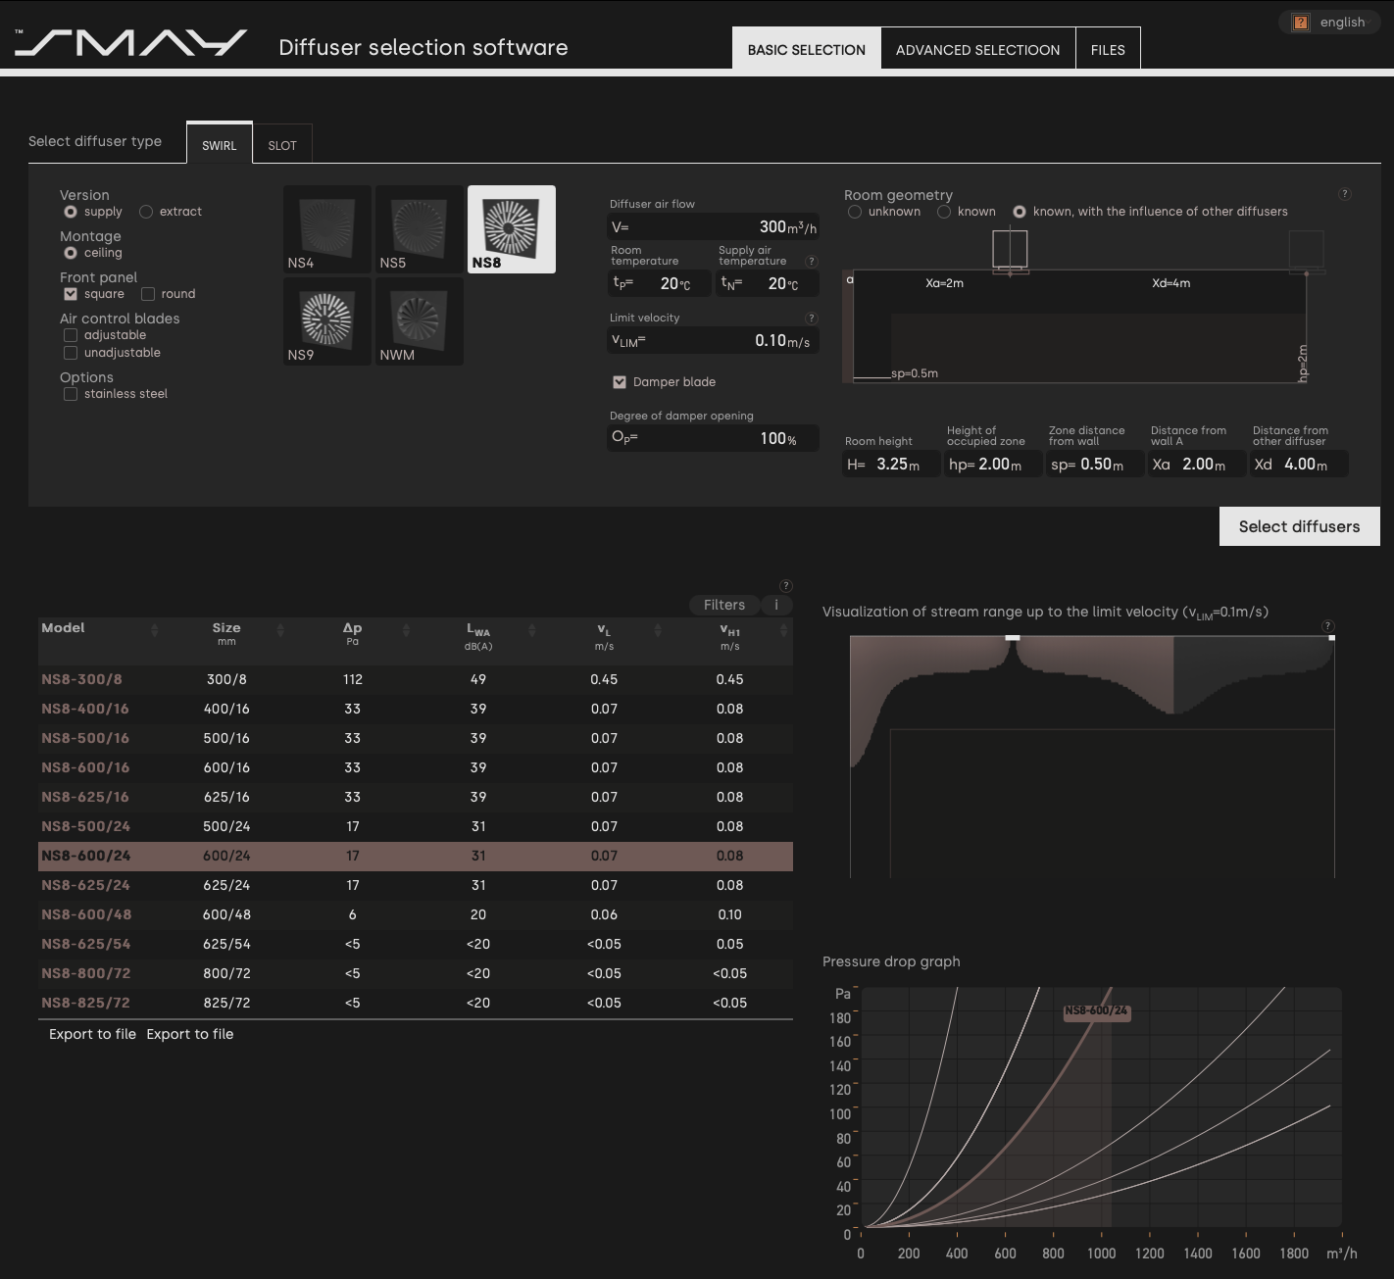Edit the diffuser air flow V field
The width and height of the screenshot is (1394, 1279).
pyautogui.click(x=714, y=227)
